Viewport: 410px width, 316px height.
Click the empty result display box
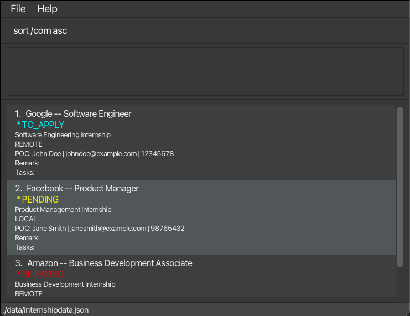click(x=205, y=71)
